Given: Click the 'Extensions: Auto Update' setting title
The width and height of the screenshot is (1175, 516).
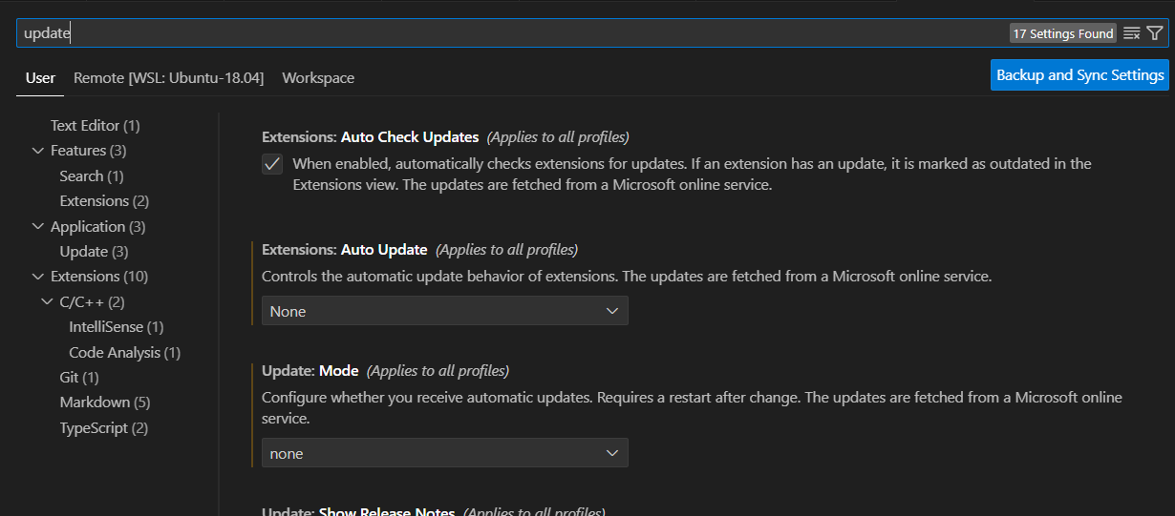Looking at the screenshot, I should pyautogui.click(x=344, y=250).
